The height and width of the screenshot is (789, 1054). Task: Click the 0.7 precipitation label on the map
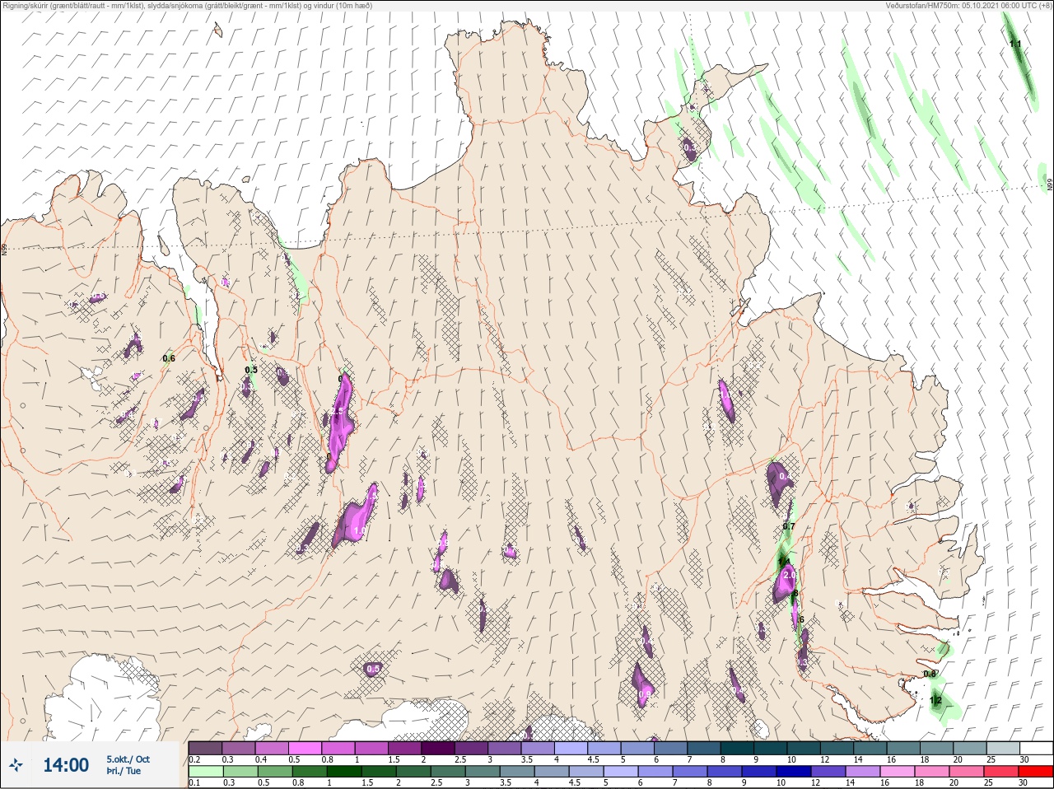(x=788, y=526)
